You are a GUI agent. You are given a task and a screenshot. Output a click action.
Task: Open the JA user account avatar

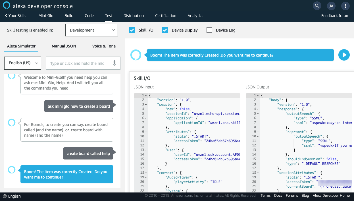[331, 6]
